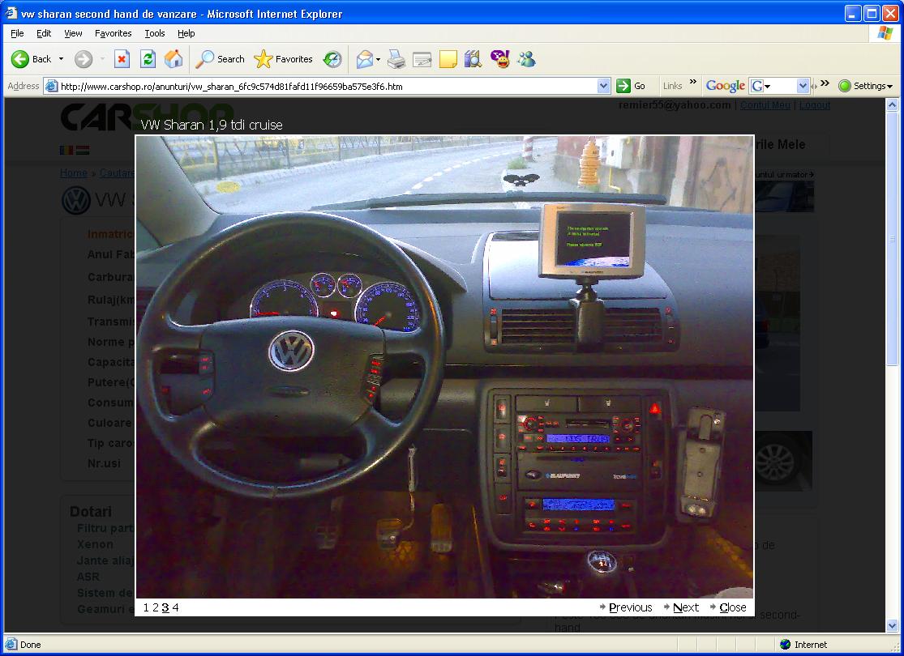Viewport: 904px width, 656px height.
Task: Expand the Links toolbar chevron
Action: pyautogui.click(x=693, y=83)
